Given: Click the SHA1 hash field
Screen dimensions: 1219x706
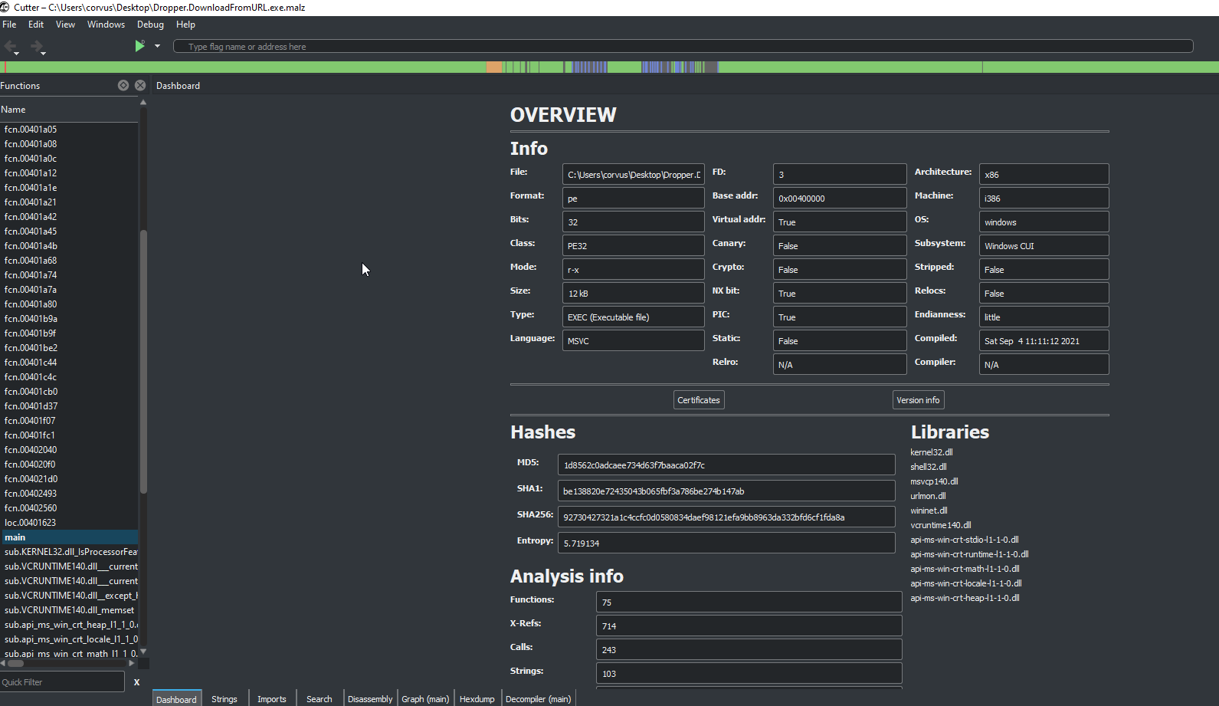Looking at the screenshot, I should pos(726,491).
